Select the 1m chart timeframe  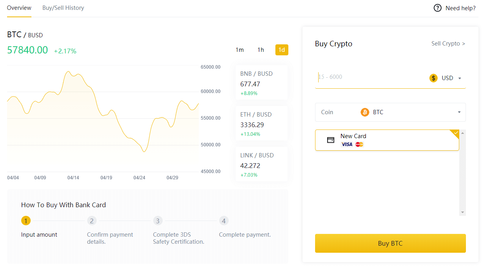click(240, 50)
